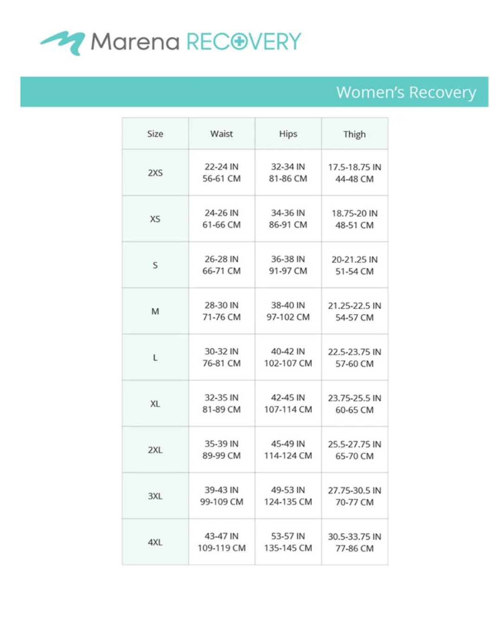Pick the M size row label

pyautogui.click(x=155, y=312)
